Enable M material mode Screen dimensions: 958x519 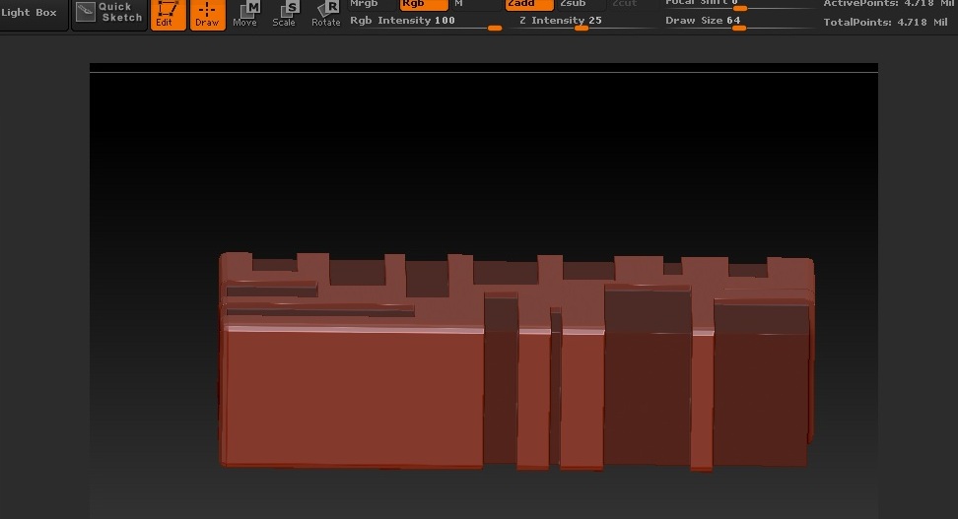pyautogui.click(x=475, y=4)
